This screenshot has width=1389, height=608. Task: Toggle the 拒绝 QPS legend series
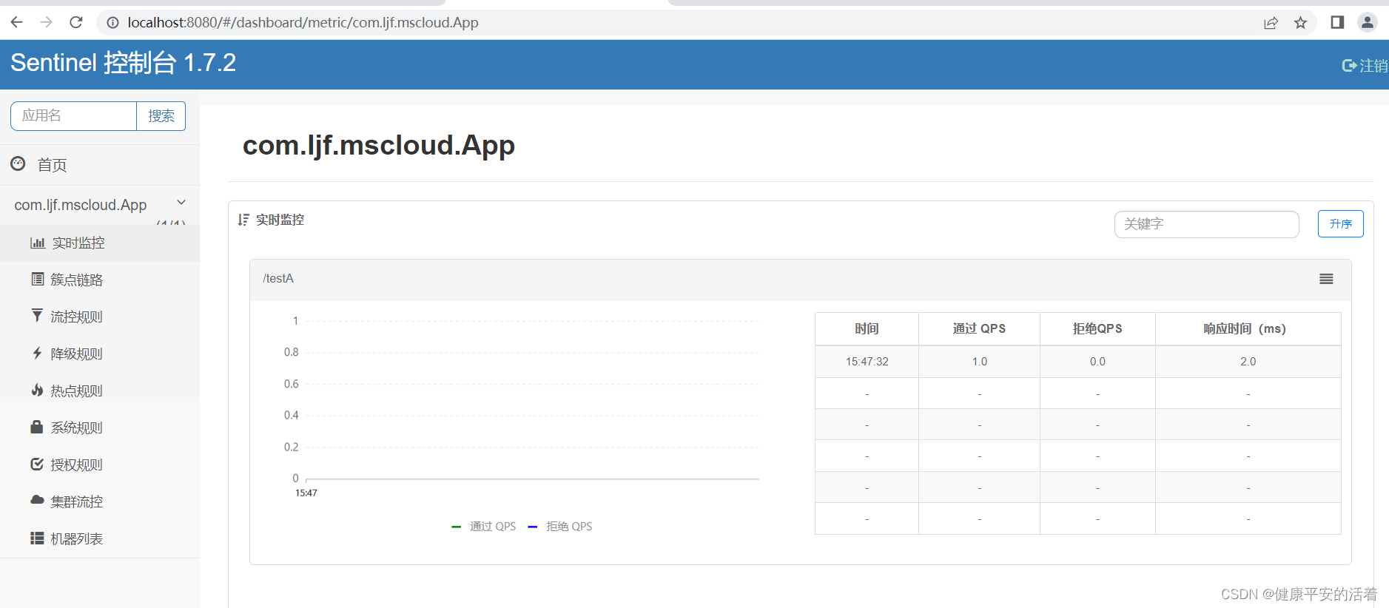[560, 527]
